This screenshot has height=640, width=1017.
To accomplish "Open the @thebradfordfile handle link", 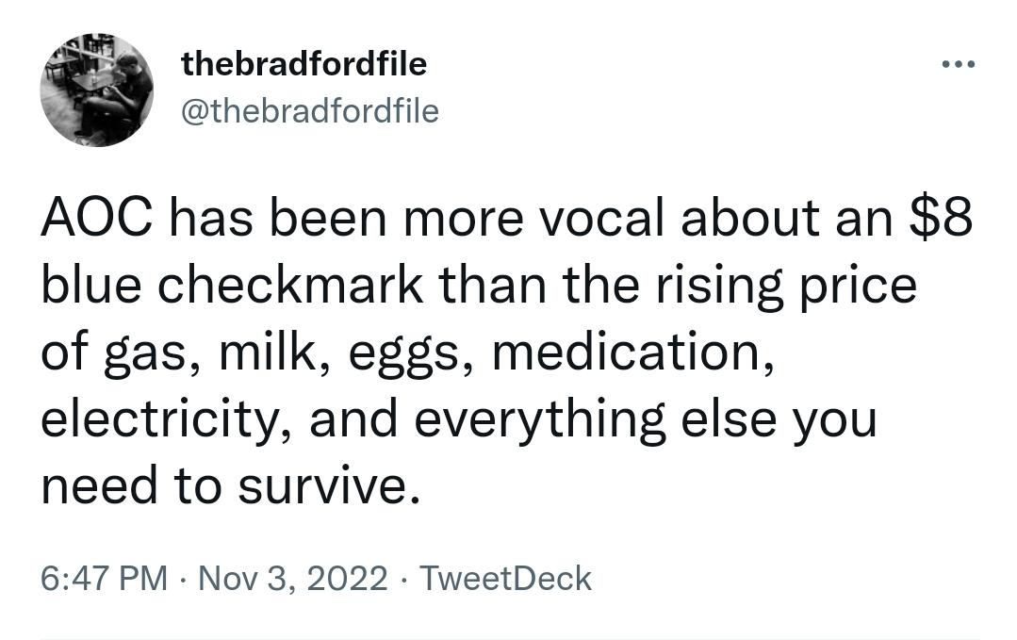I will 310,111.
